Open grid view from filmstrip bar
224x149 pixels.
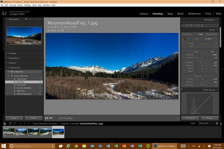pos(21,124)
